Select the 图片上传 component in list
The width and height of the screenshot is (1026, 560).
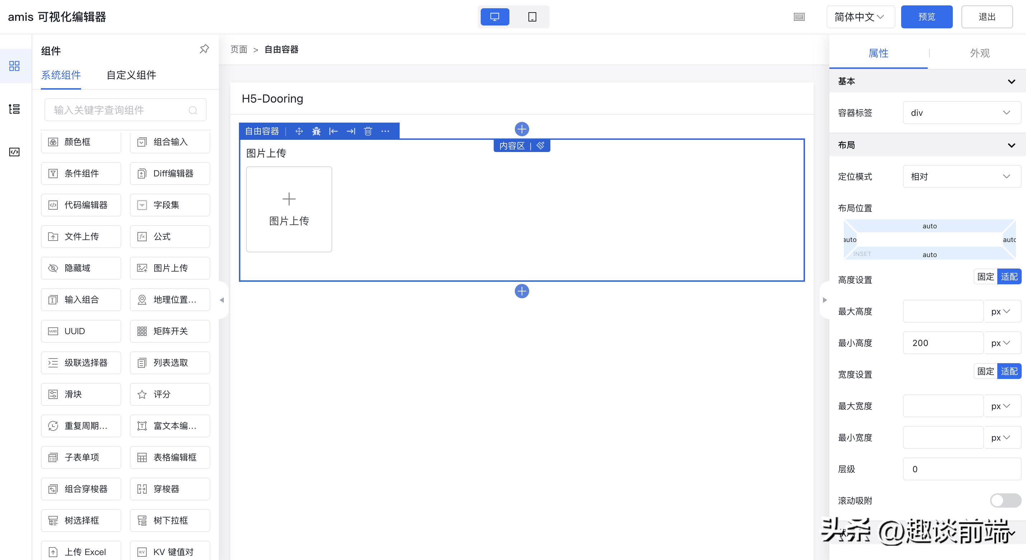click(170, 268)
